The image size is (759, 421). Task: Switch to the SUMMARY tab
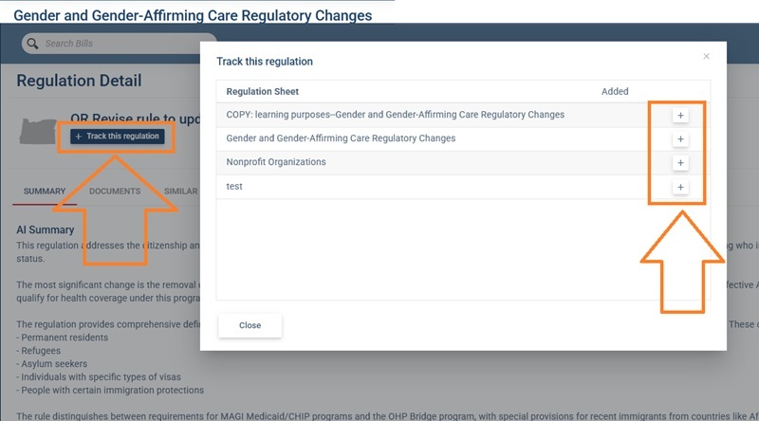pyautogui.click(x=45, y=192)
